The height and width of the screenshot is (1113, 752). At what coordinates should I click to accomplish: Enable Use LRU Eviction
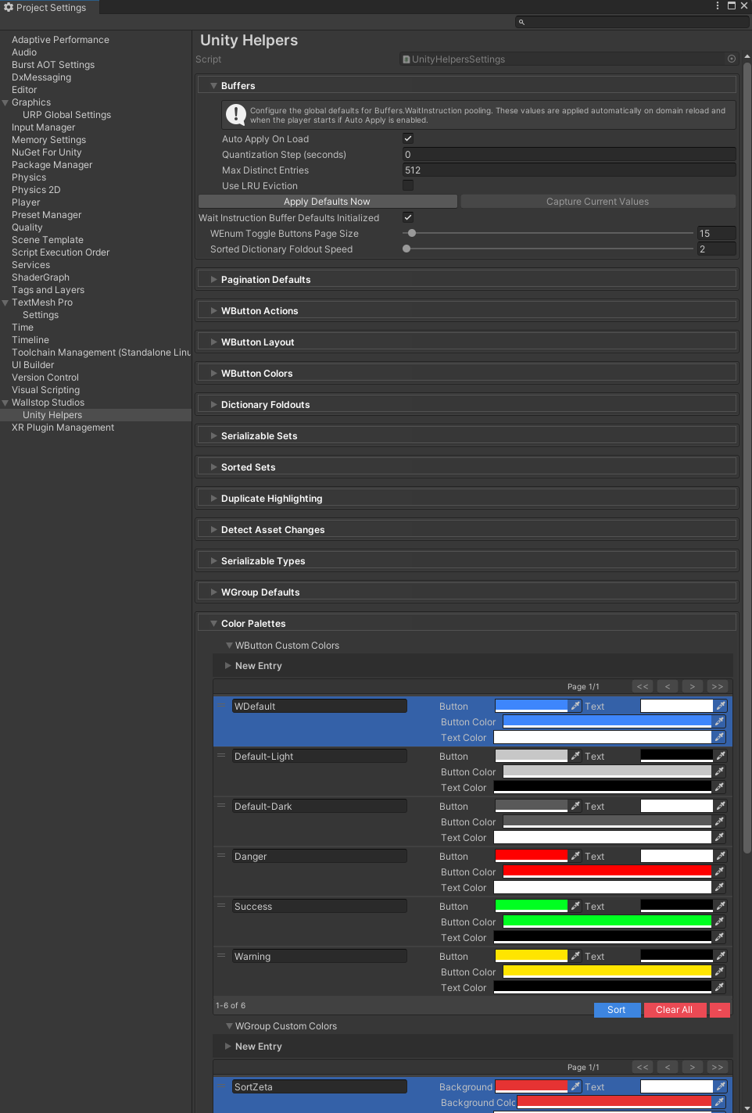pos(407,185)
